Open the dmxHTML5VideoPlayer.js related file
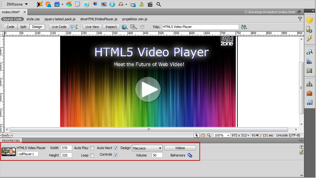This screenshot has height=178, width=316. pos(99,19)
